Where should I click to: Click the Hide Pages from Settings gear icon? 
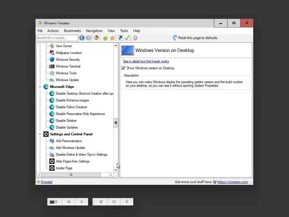click(52, 161)
